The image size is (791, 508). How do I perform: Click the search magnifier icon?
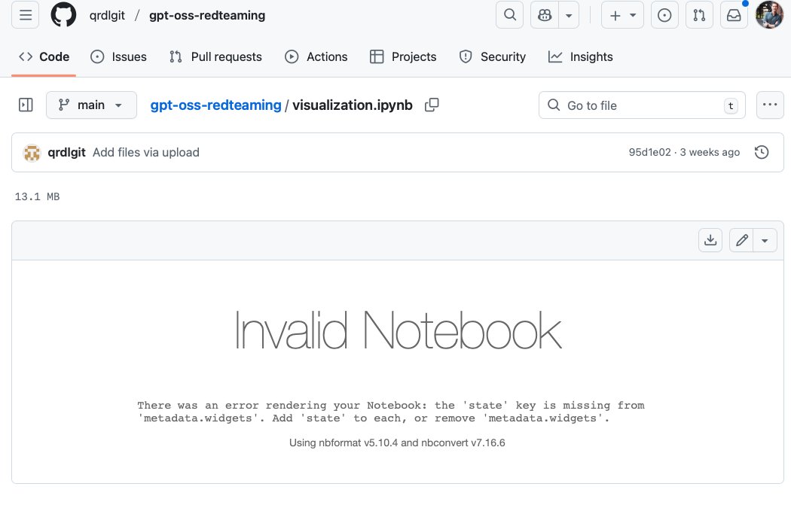click(x=510, y=15)
